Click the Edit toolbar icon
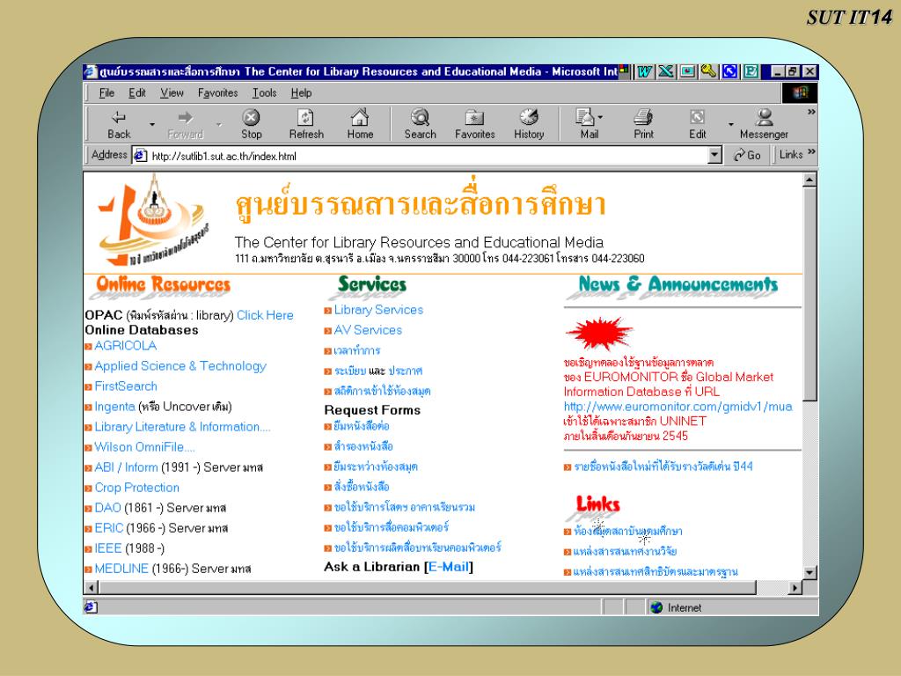 click(697, 124)
